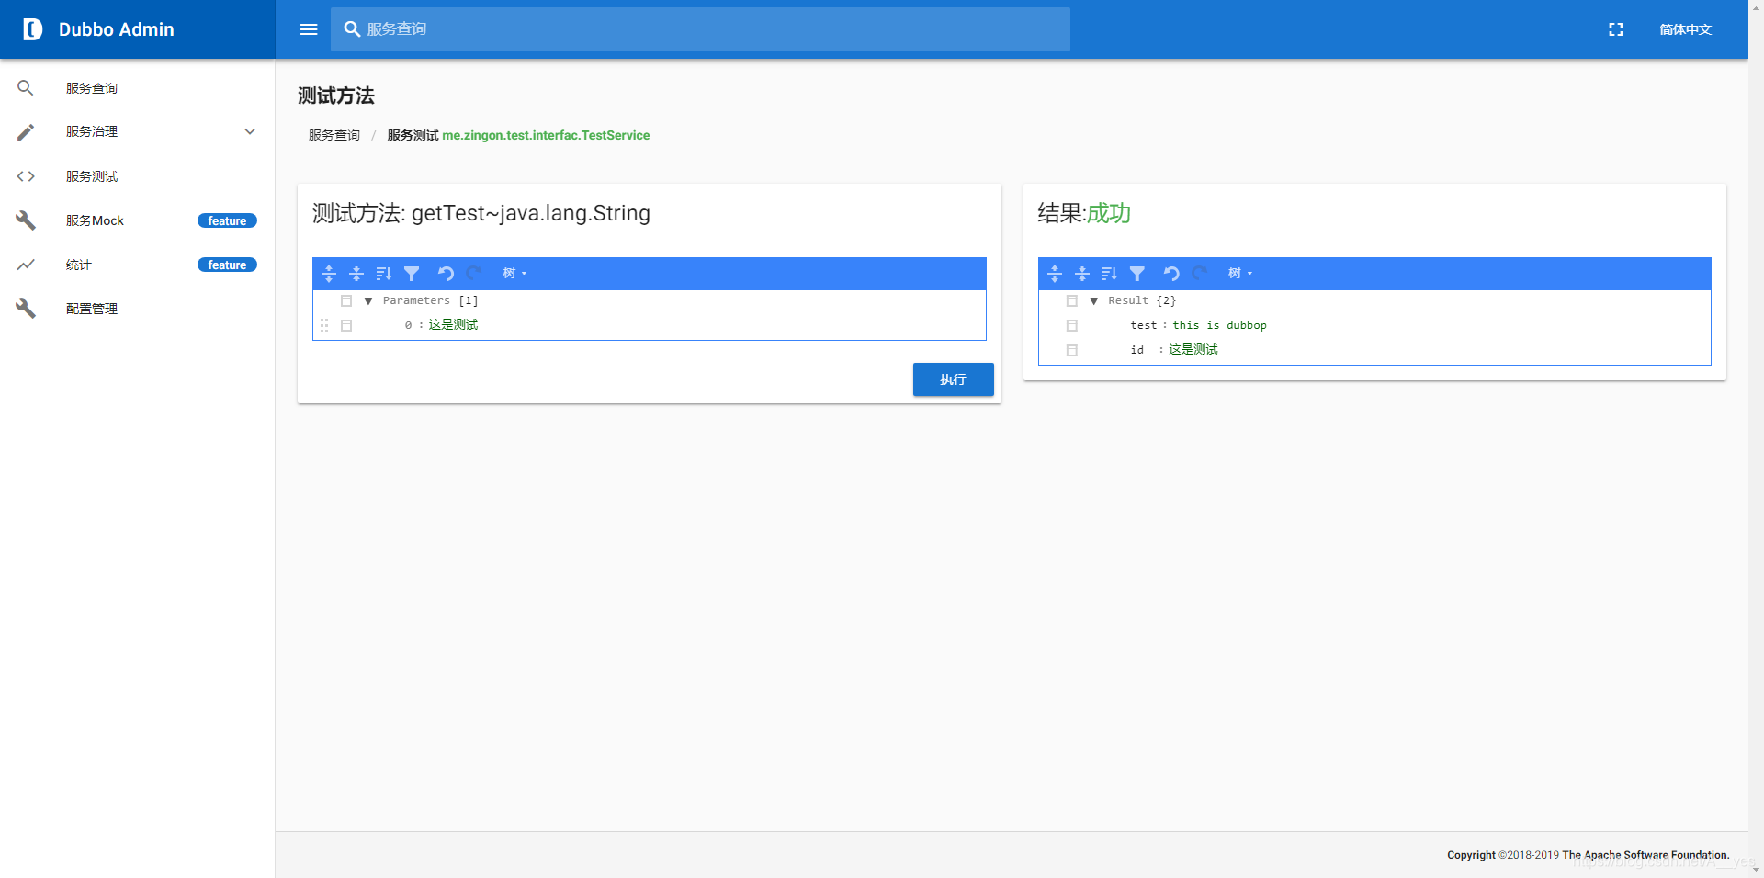Open 服务Mock in the sidebar
Image resolution: width=1764 pixels, height=878 pixels.
[x=138, y=220]
